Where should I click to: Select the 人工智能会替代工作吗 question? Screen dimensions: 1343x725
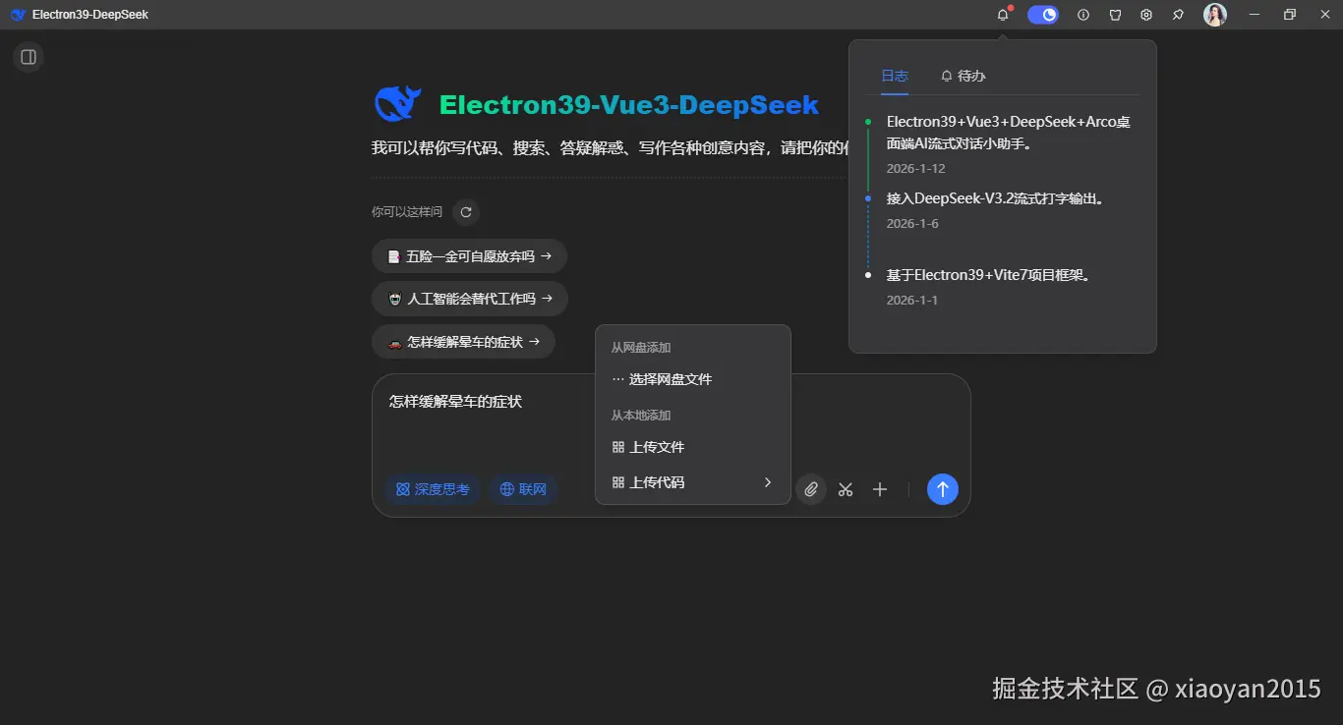point(469,299)
